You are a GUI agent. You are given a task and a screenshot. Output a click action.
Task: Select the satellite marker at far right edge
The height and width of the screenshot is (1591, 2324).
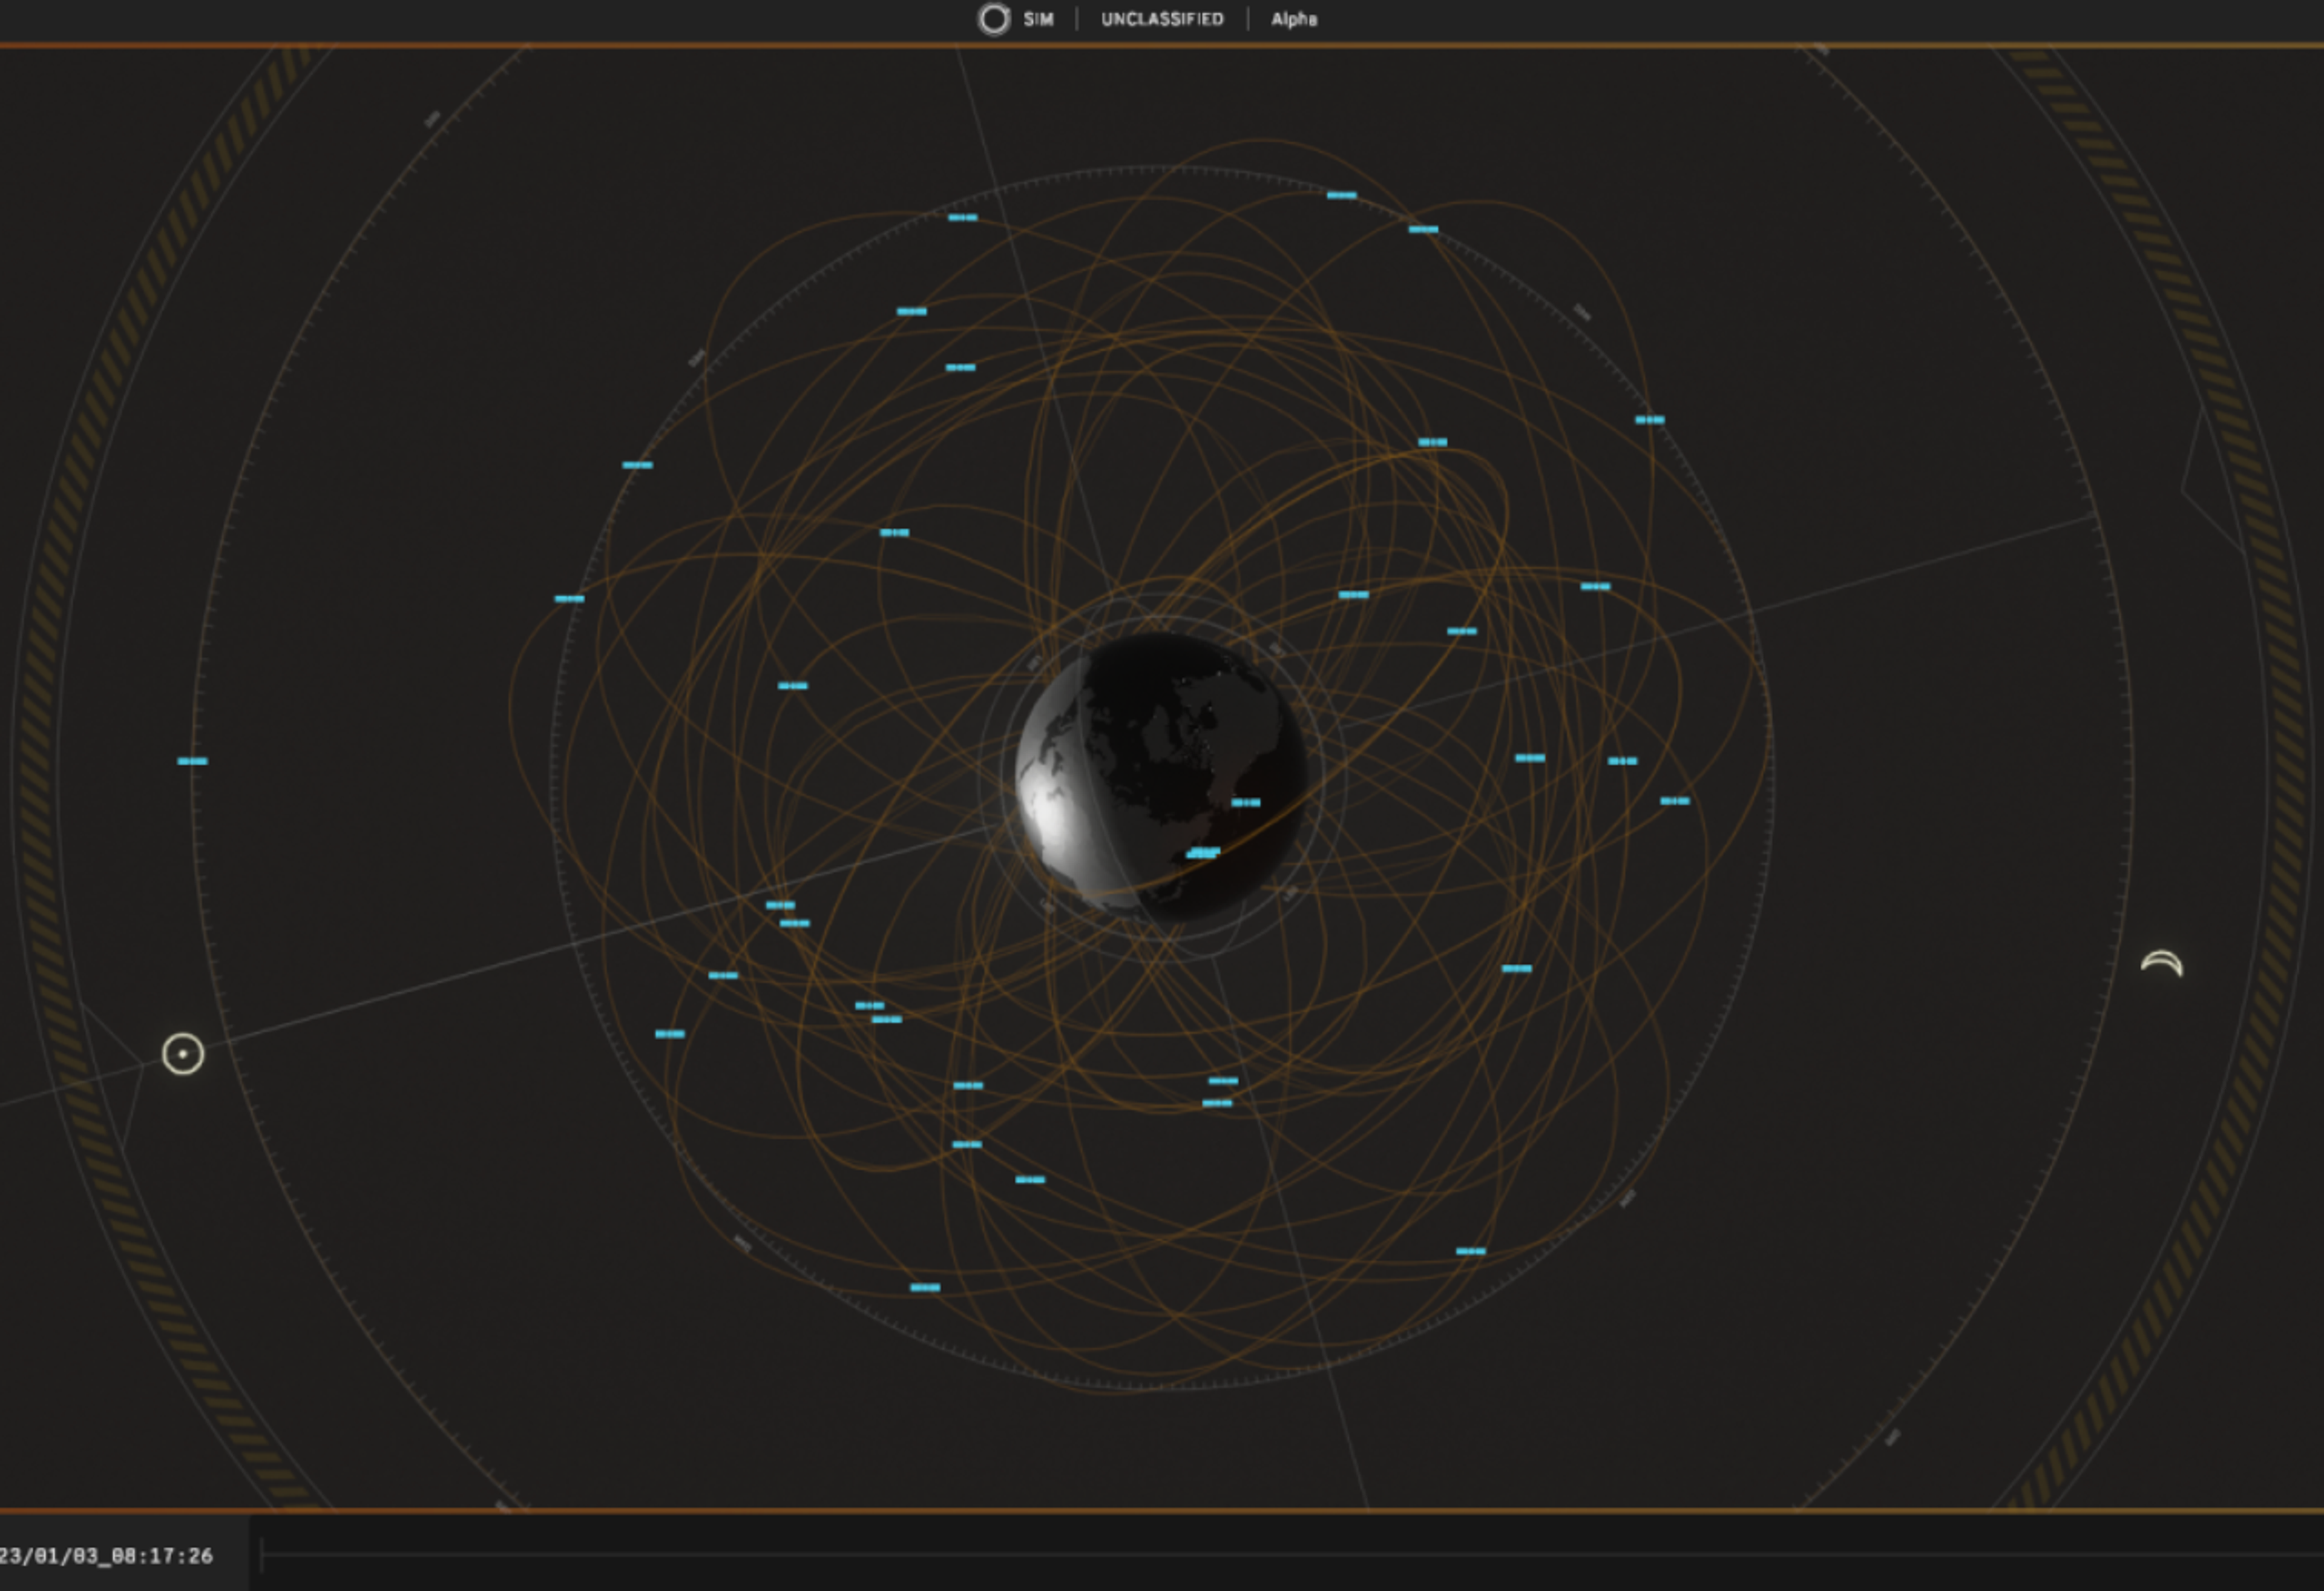click(x=1675, y=800)
